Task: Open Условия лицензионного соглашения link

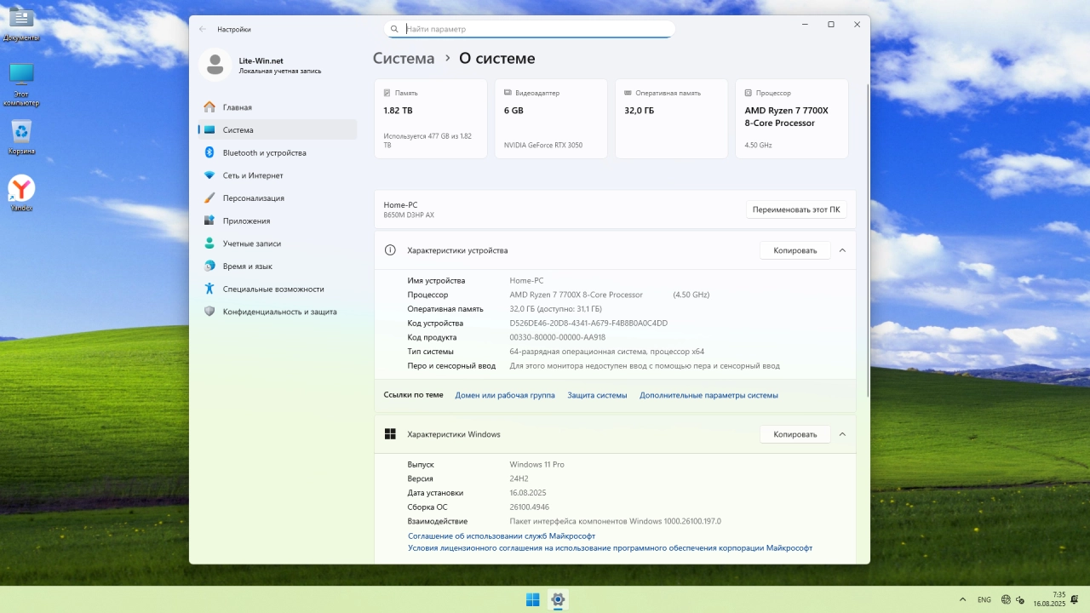Action: click(610, 548)
